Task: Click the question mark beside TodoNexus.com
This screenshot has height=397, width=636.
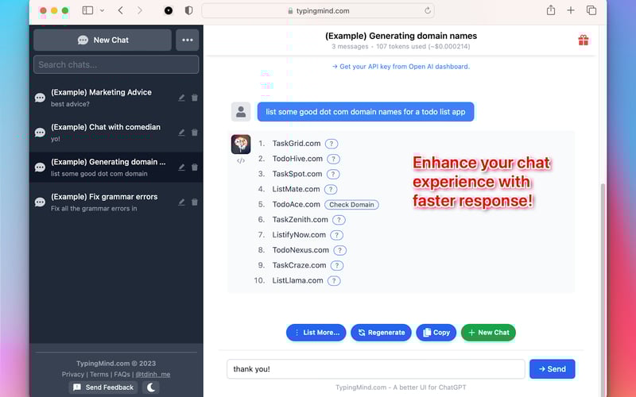Action: point(340,250)
